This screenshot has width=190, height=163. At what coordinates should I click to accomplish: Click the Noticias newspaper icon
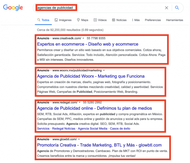click(114, 20)
